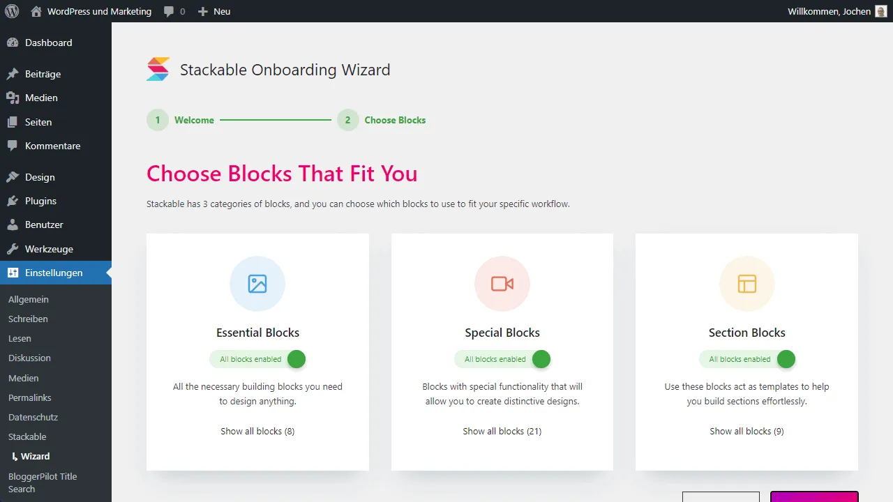The image size is (893, 502).
Task: Open Allgemein settings submenu
Action: point(29,299)
